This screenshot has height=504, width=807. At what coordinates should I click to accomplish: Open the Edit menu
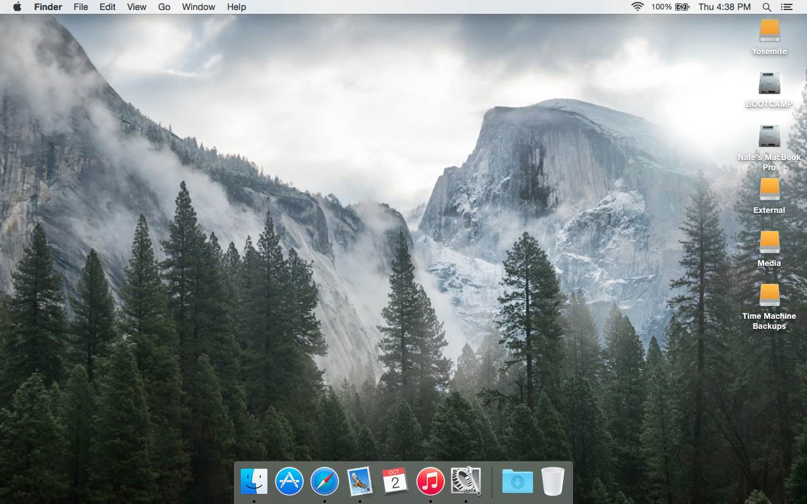pos(108,7)
